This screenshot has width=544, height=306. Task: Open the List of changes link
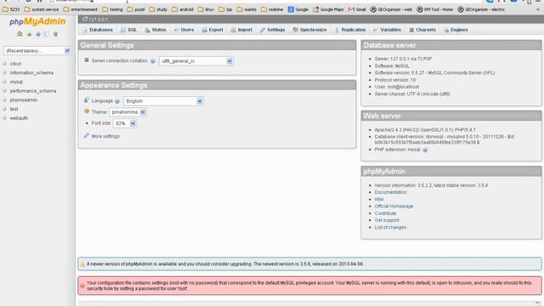coord(390,228)
